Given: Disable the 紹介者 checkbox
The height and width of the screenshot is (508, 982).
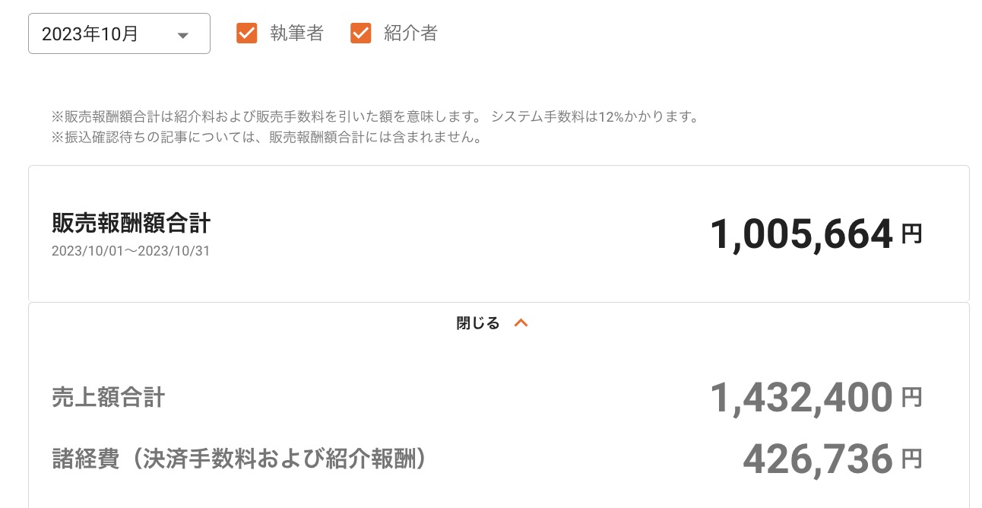Looking at the screenshot, I should (x=360, y=33).
